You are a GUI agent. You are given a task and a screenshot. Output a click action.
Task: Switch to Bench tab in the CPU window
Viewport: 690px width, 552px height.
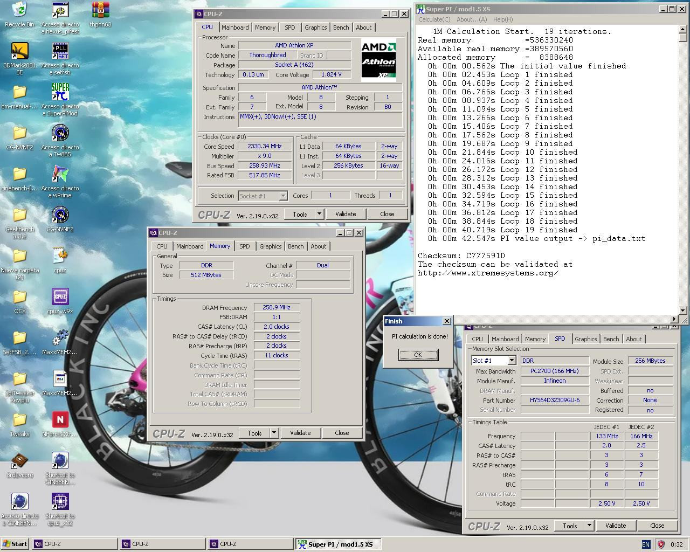(341, 27)
